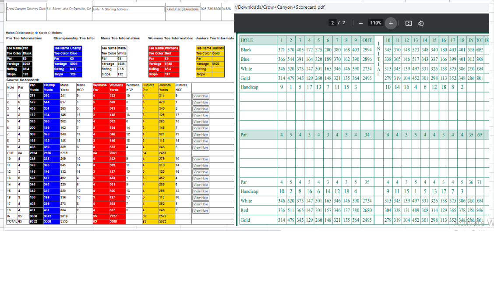Image resolution: width=494 pixels, height=291 pixels.
Task: Click the Mens Tee Information heading
Action: tap(121, 38)
